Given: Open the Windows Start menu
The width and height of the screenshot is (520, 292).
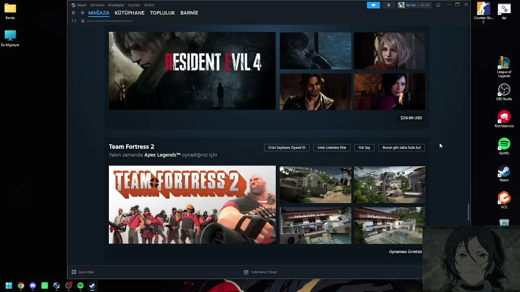Looking at the screenshot, I should [9, 286].
